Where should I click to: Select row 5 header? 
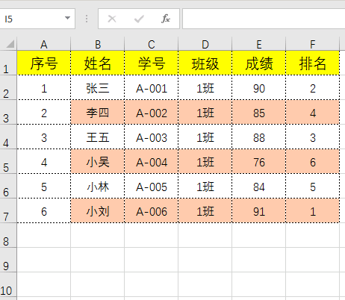click(8, 161)
